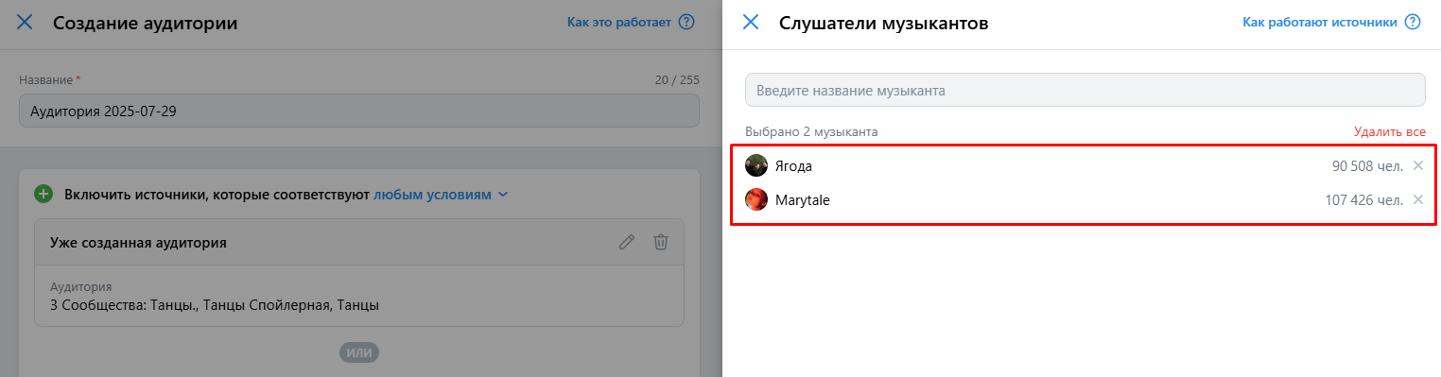
Task: Click the 3 Сообщества audience description text
Action: [x=215, y=305]
